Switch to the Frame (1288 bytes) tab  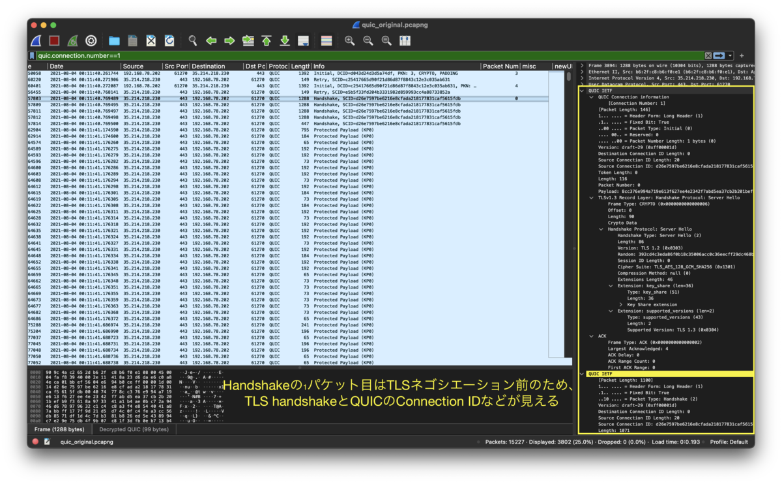coord(59,429)
